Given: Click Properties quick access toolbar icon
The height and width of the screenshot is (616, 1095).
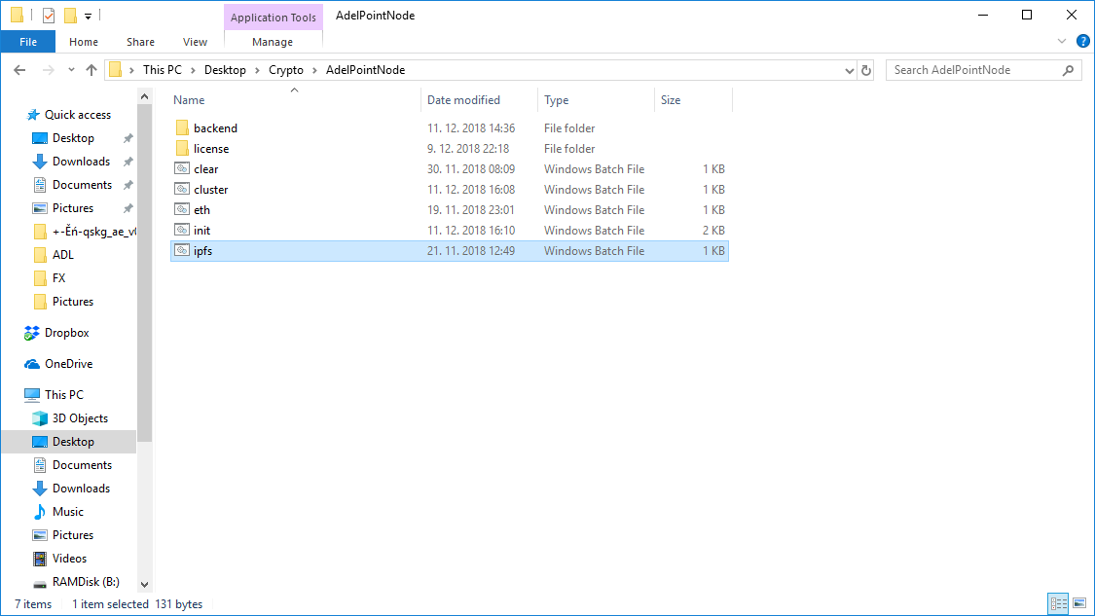Looking at the screenshot, I should [x=49, y=16].
